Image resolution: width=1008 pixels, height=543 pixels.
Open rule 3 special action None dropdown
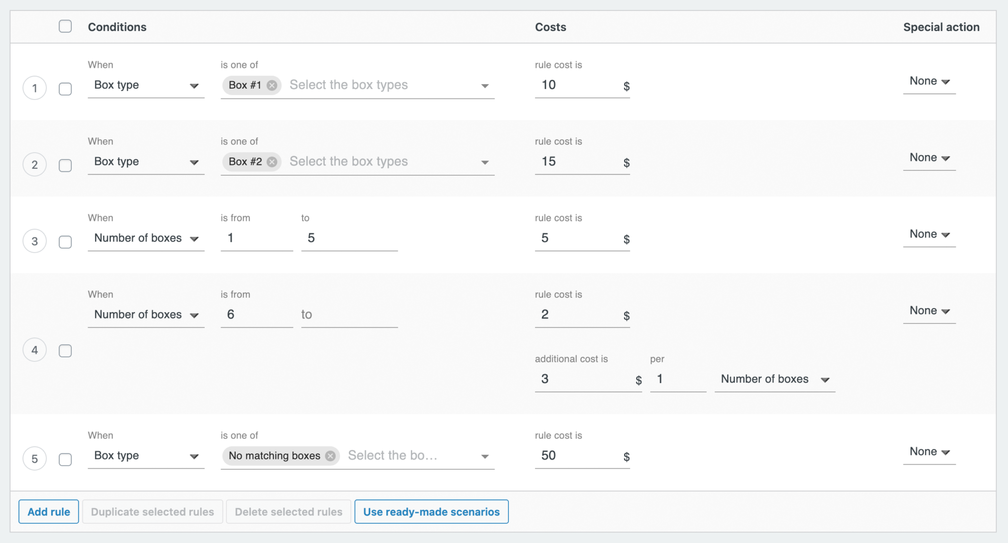click(x=929, y=234)
